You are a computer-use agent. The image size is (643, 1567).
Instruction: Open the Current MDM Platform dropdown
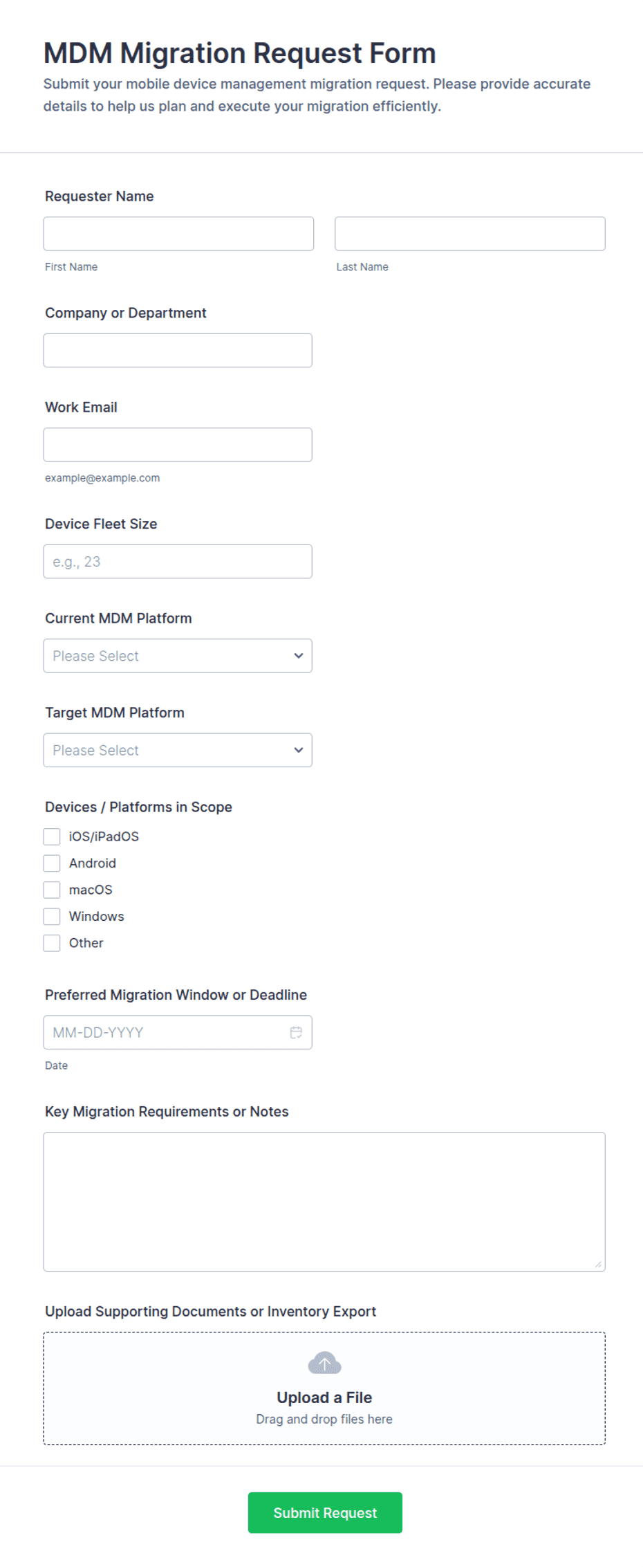tap(178, 656)
